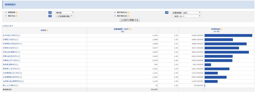This screenshot has height=95, width=257.
Task: Open the 区中央部(文京区など) link
Action: coord(11,35)
